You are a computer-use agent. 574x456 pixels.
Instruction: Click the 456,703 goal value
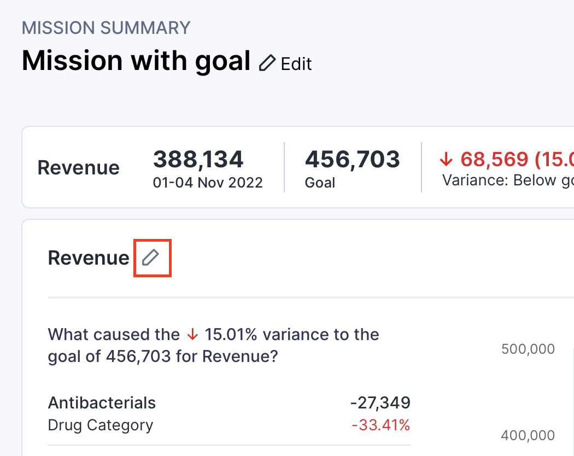point(352,160)
